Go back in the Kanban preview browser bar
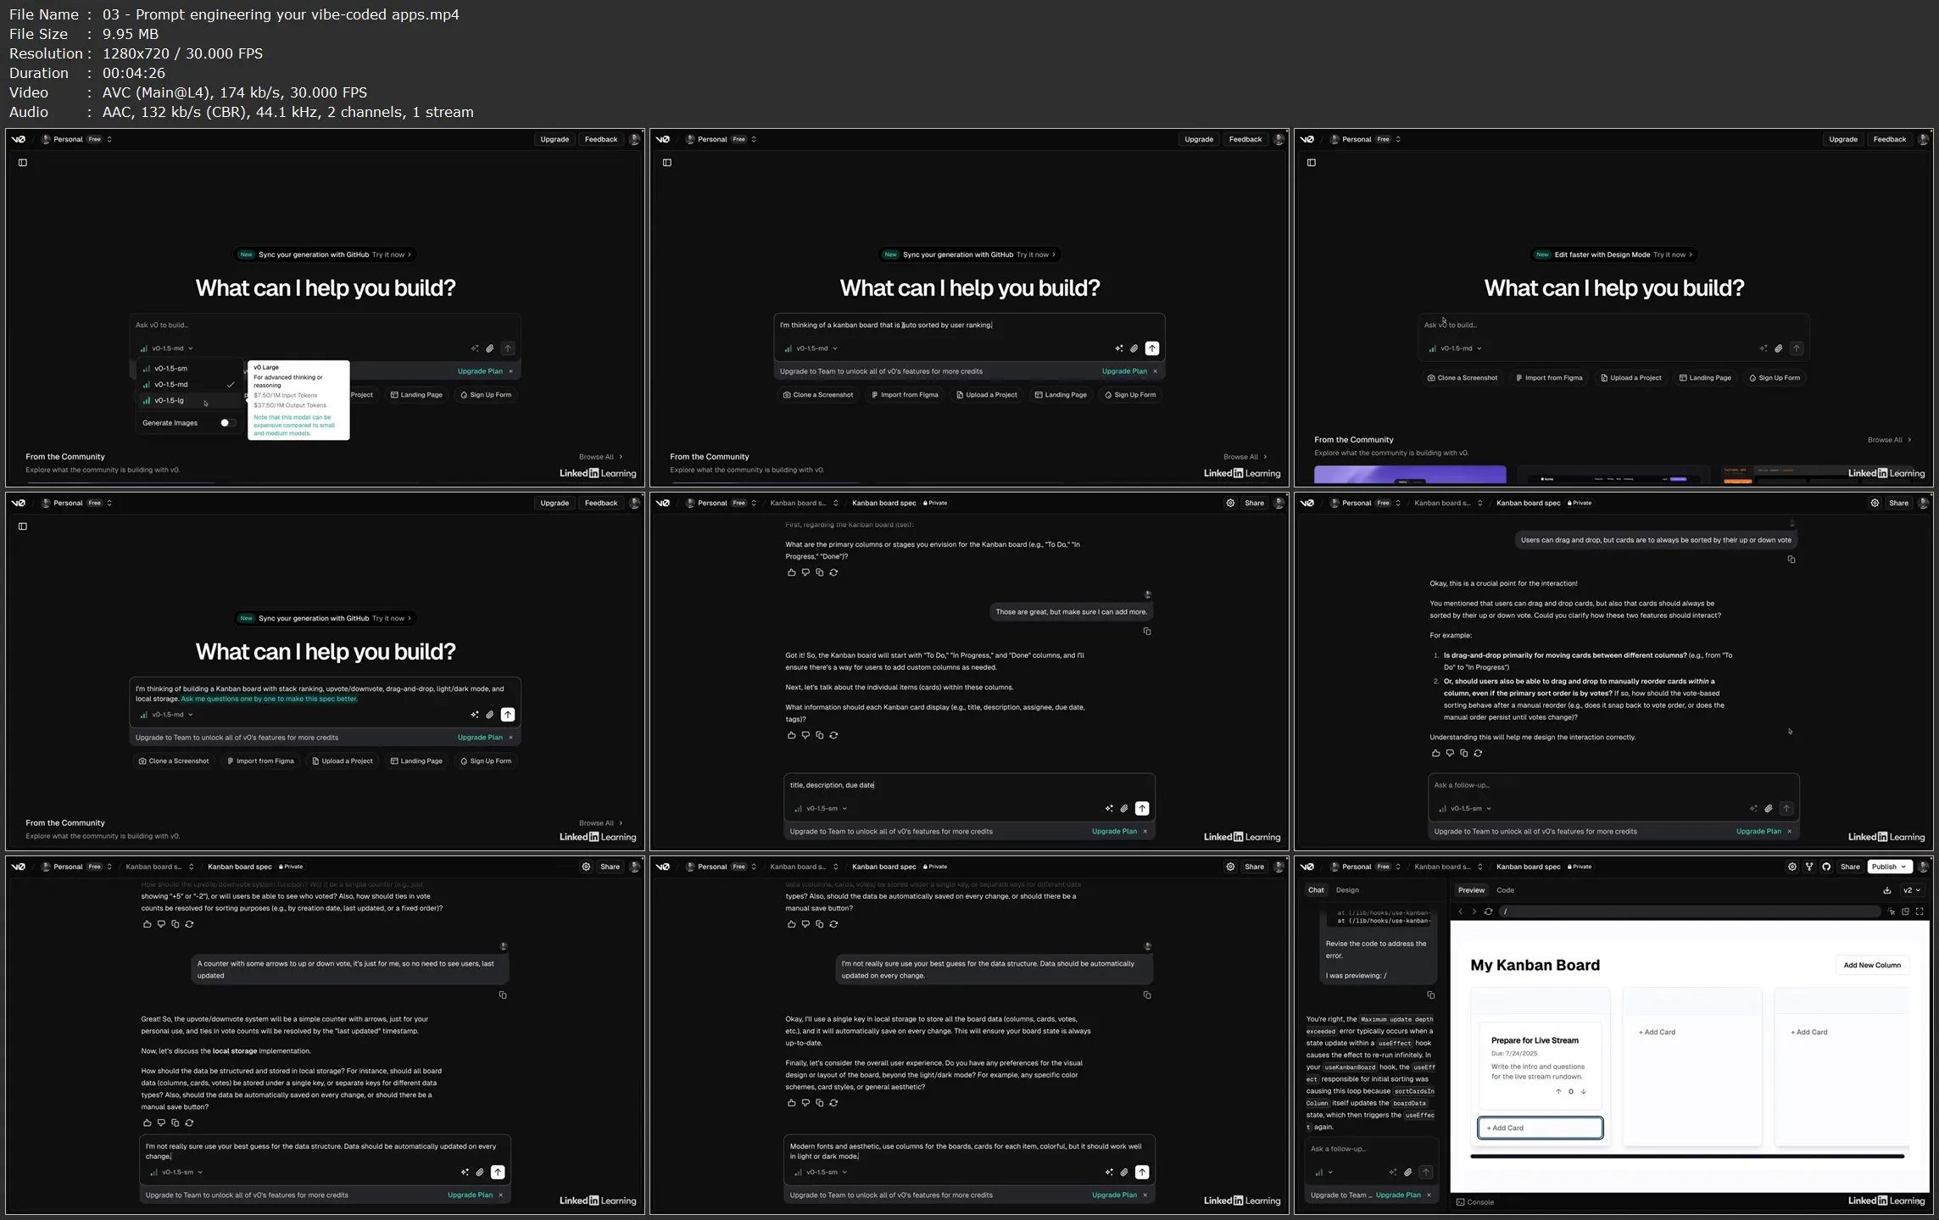Screen dimensions: 1939x1220 (1460, 911)
